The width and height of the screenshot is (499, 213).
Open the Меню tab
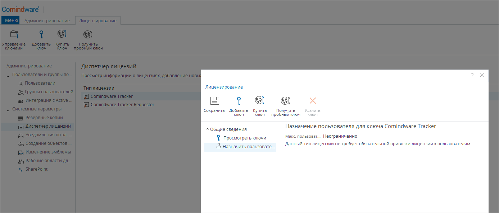pyautogui.click(x=10, y=20)
